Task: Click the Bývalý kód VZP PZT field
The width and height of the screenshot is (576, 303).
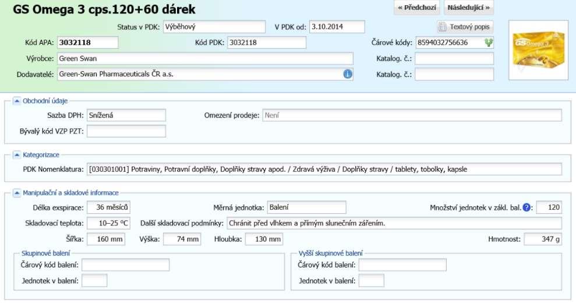Action: point(126,131)
